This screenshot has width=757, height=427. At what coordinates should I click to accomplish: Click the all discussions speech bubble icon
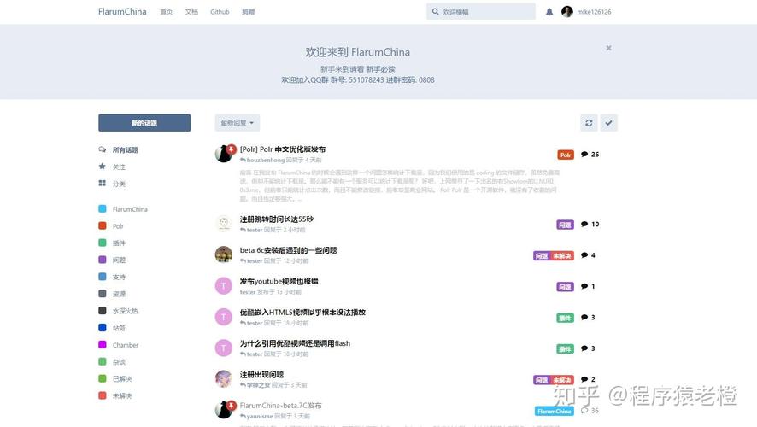pos(103,149)
